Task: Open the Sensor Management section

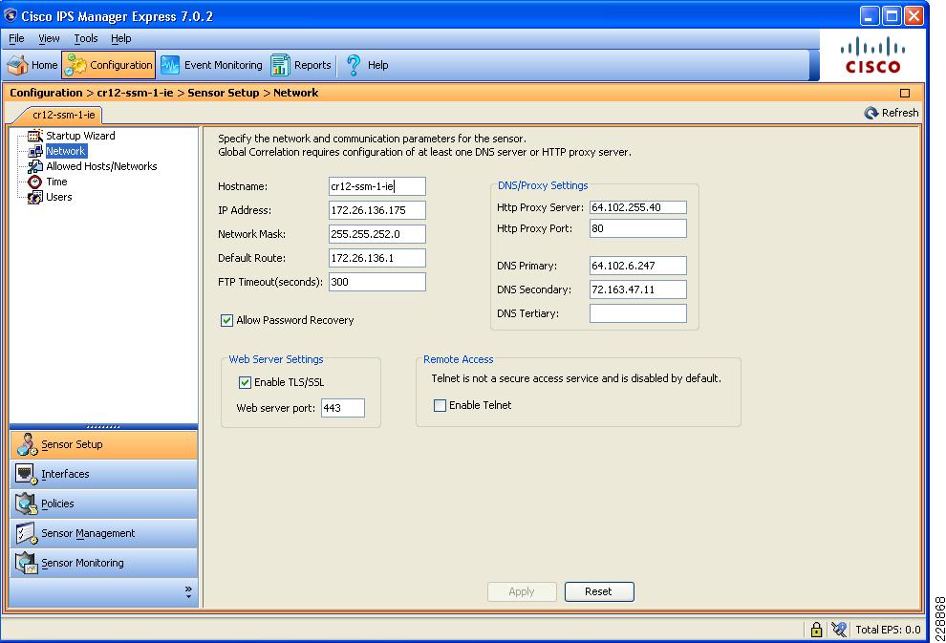Action: click(103, 533)
